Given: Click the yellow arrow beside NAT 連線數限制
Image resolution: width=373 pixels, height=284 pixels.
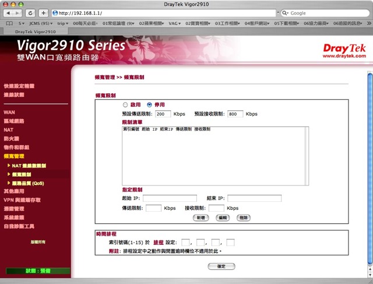Looking at the screenshot, I should [x=9, y=165].
